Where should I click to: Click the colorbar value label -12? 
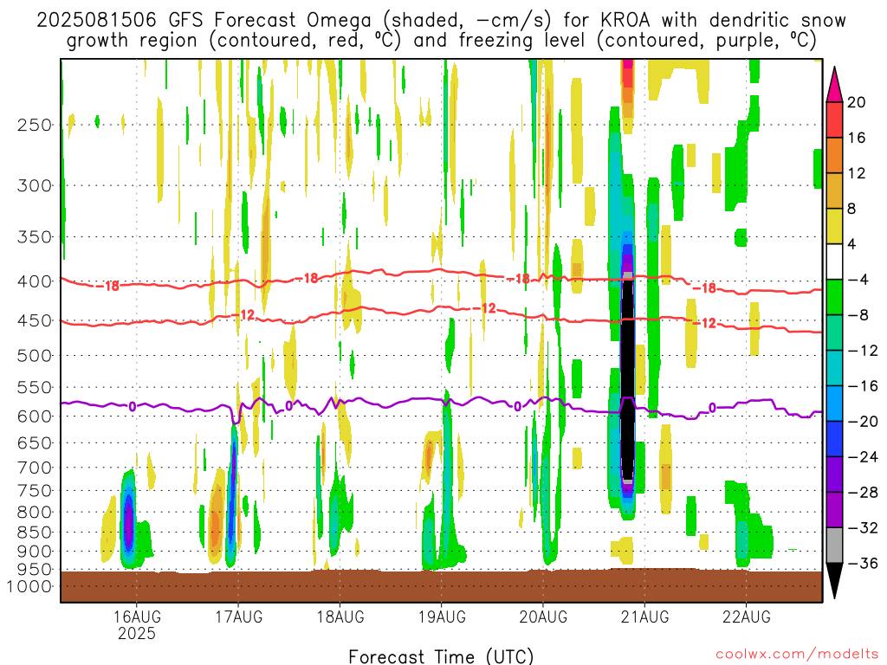click(x=863, y=352)
